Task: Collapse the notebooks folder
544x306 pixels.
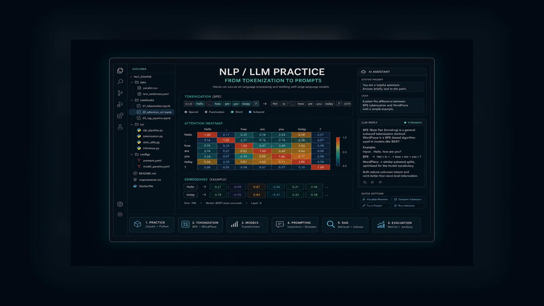Action: [132, 100]
